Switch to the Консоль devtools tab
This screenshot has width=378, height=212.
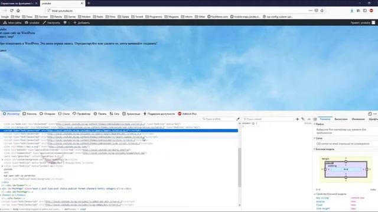(30, 114)
